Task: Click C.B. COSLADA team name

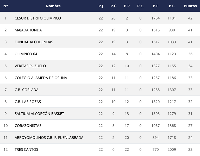Action: pos(27,90)
